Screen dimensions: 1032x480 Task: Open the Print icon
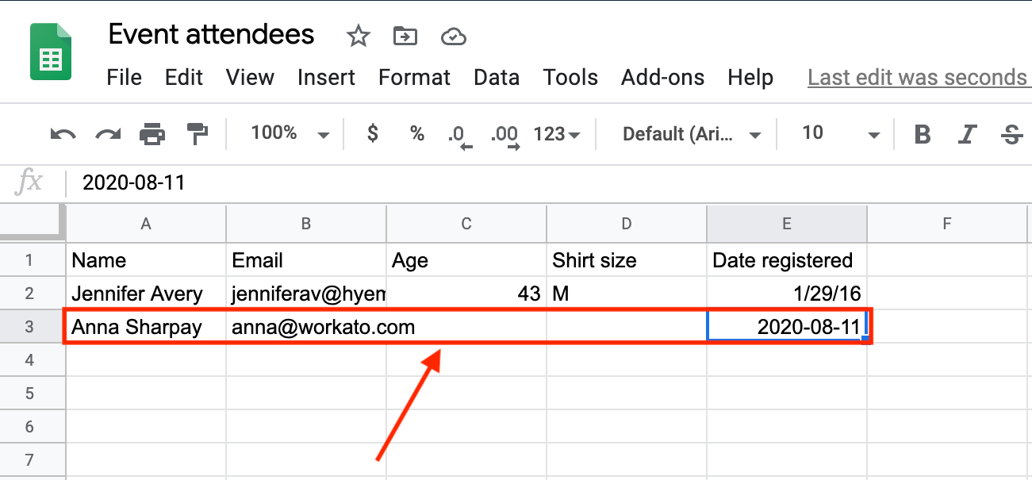pos(152,133)
